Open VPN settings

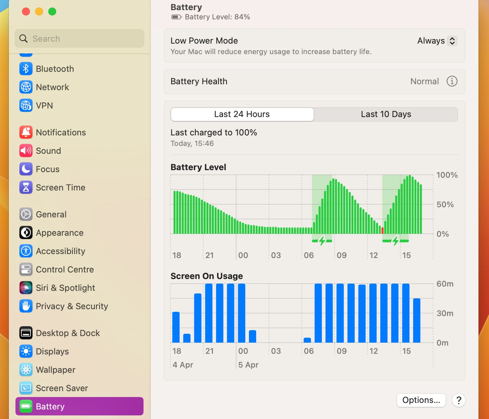point(26,105)
